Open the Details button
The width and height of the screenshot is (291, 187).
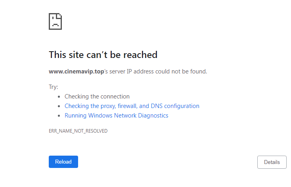tap(272, 162)
